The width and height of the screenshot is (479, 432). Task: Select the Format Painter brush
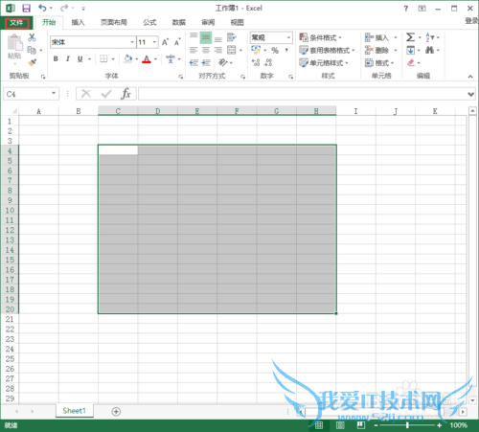(32, 62)
